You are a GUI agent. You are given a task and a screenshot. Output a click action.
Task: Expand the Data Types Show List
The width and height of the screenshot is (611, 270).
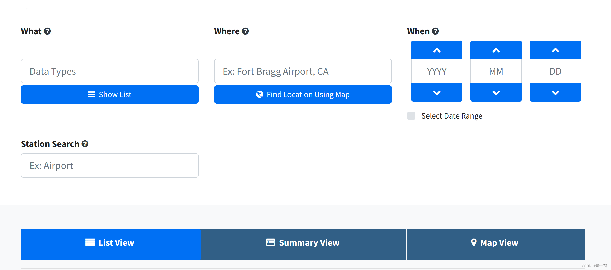click(110, 94)
